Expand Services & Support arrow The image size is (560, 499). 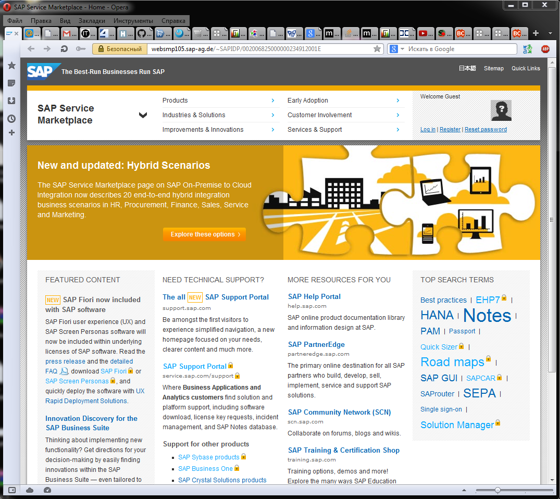click(398, 130)
